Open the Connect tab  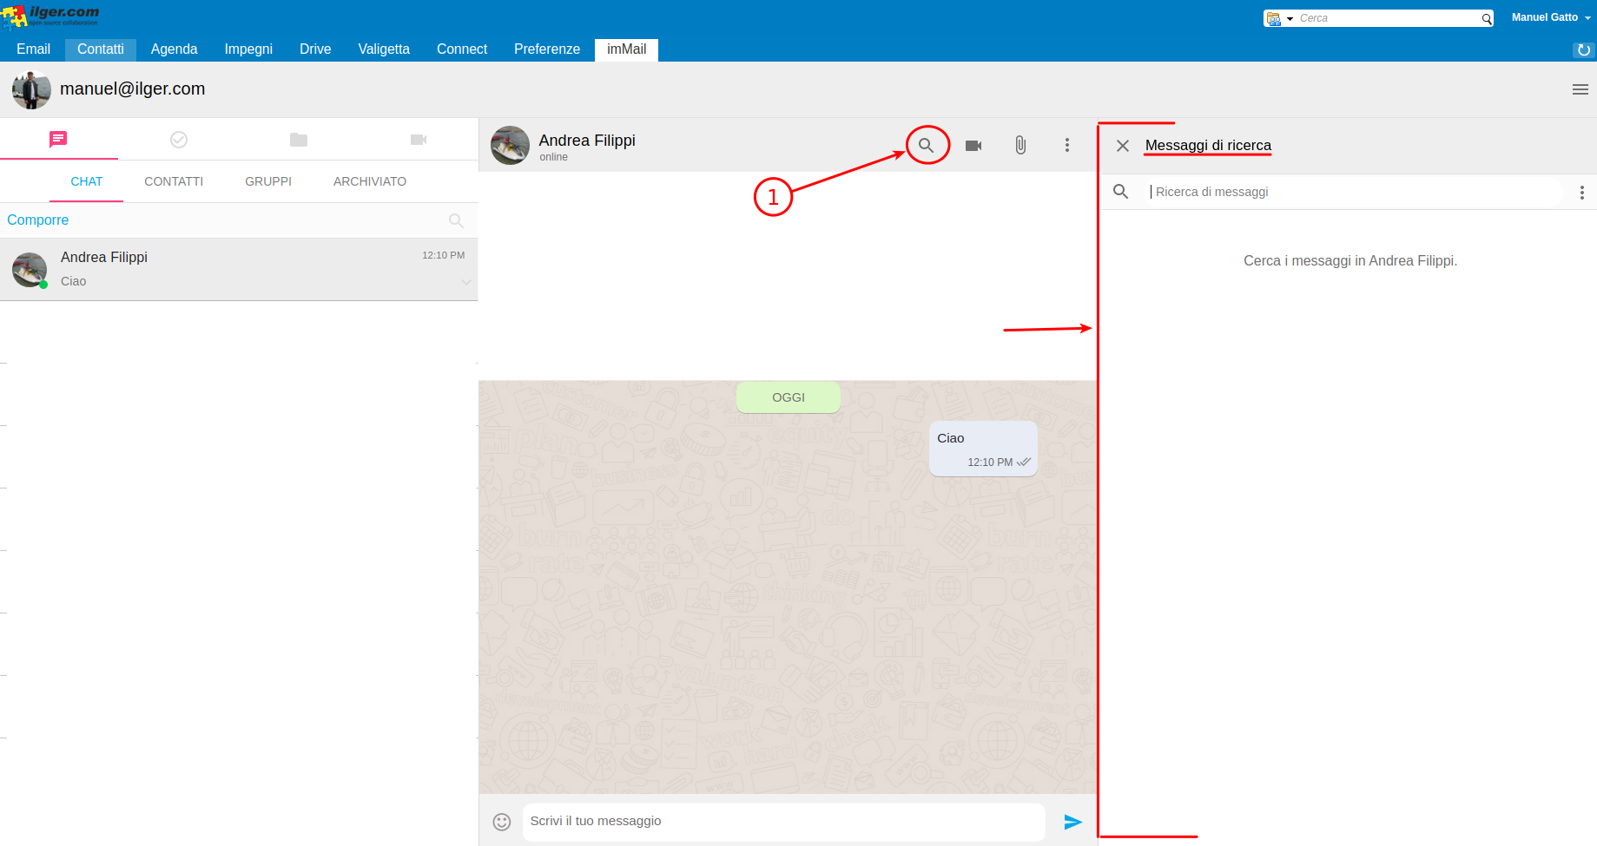coord(462,49)
